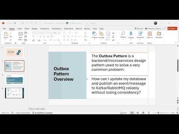
Task: Click the vertical scrollbar on the slide area
Action: [x=178, y=66]
